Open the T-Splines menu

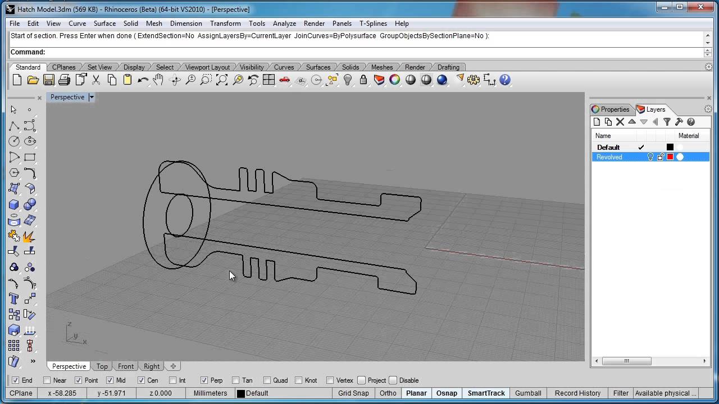click(x=373, y=24)
